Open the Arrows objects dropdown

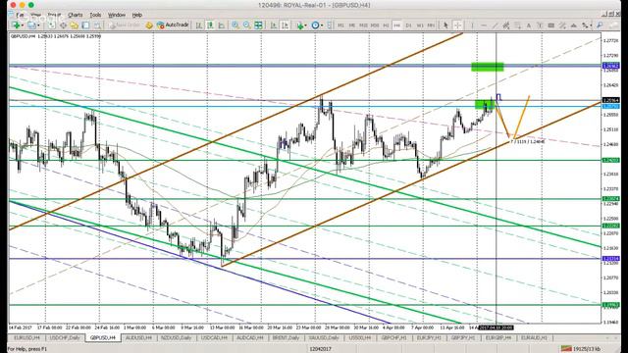pyautogui.click(x=587, y=25)
